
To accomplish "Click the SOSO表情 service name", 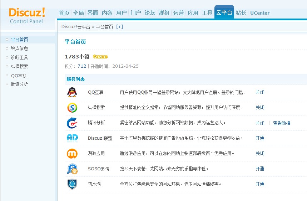I will coord(99,169).
